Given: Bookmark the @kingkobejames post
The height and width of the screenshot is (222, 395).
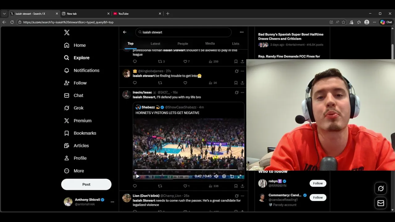Looking at the screenshot, I should tap(236, 83).
